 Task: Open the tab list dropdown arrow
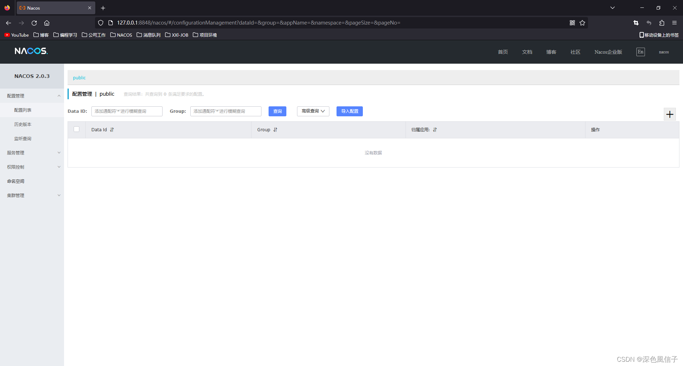(x=613, y=8)
